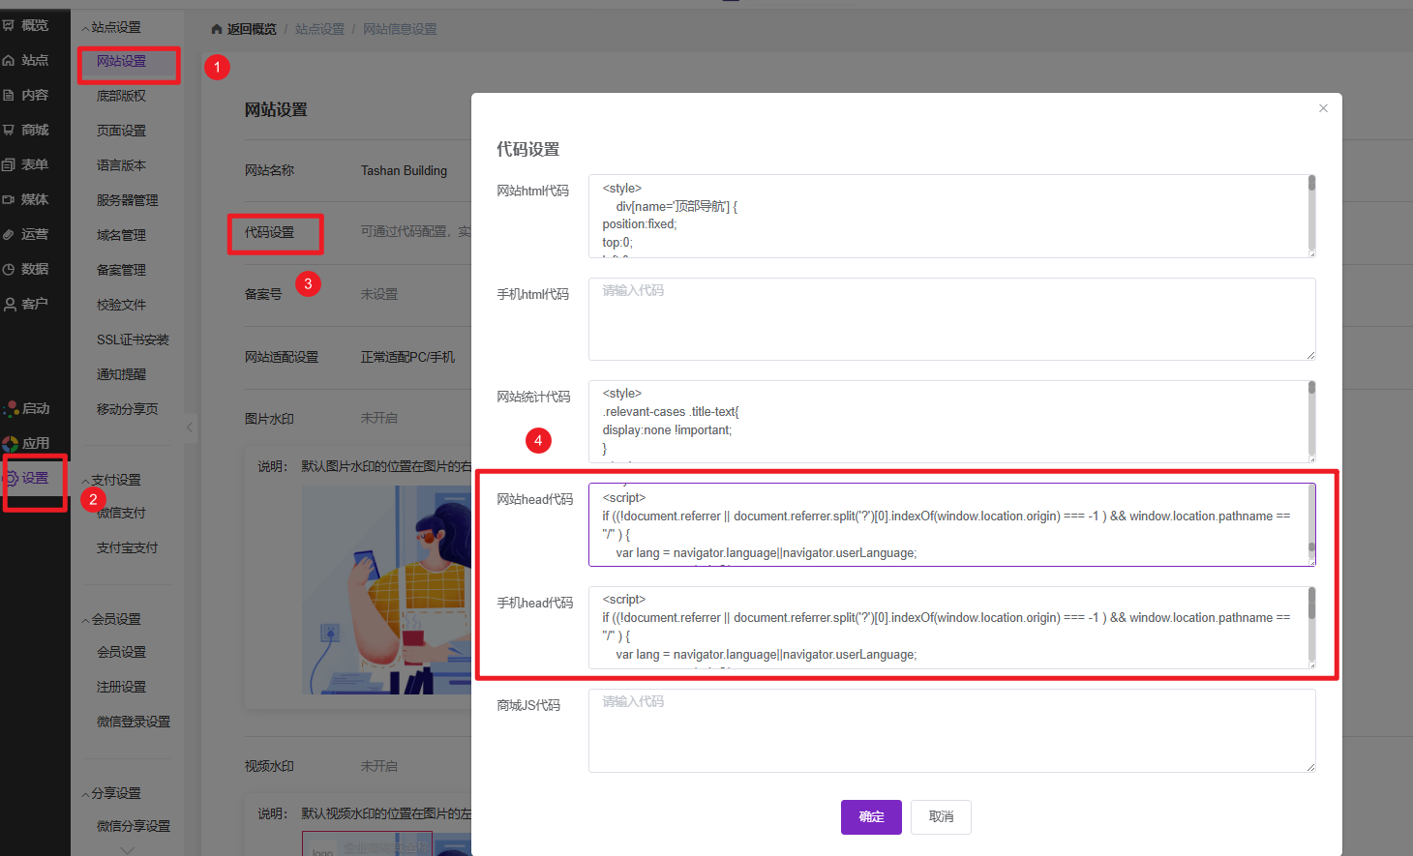The width and height of the screenshot is (1413, 856).
Task: Click the down chevron below 微信分享设置
Action: [127, 850]
